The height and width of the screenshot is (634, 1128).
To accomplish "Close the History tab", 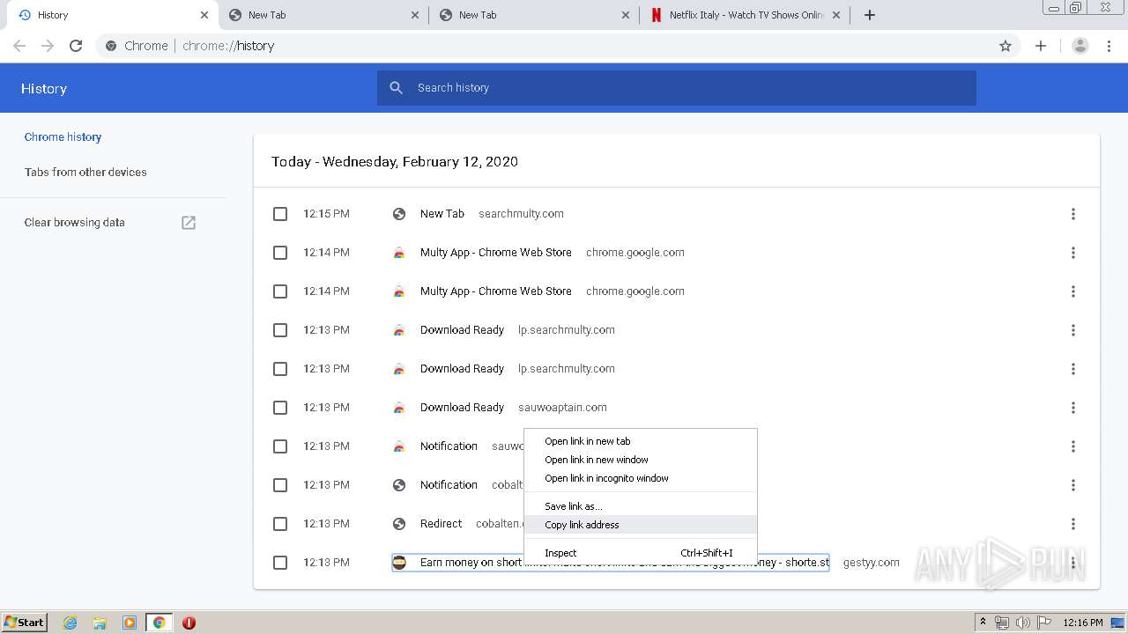I will [204, 15].
